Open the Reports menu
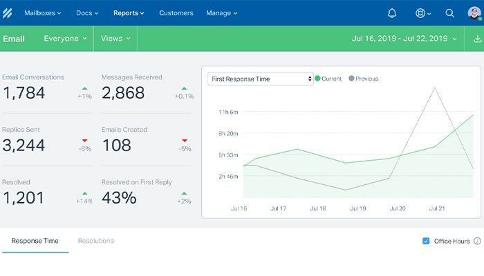 coord(129,13)
